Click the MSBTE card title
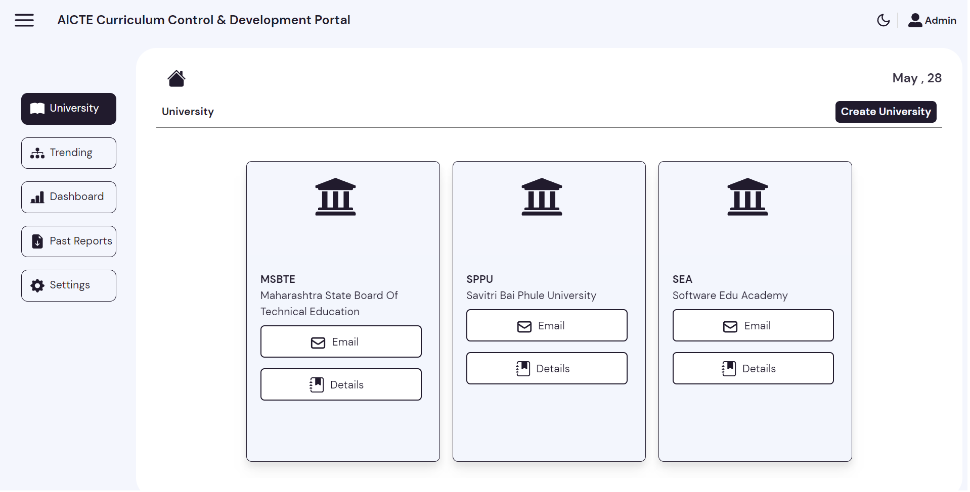 pyautogui.click(x=278, y=279)
